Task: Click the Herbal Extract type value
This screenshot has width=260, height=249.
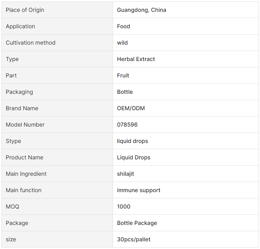Action: (136, 59)
